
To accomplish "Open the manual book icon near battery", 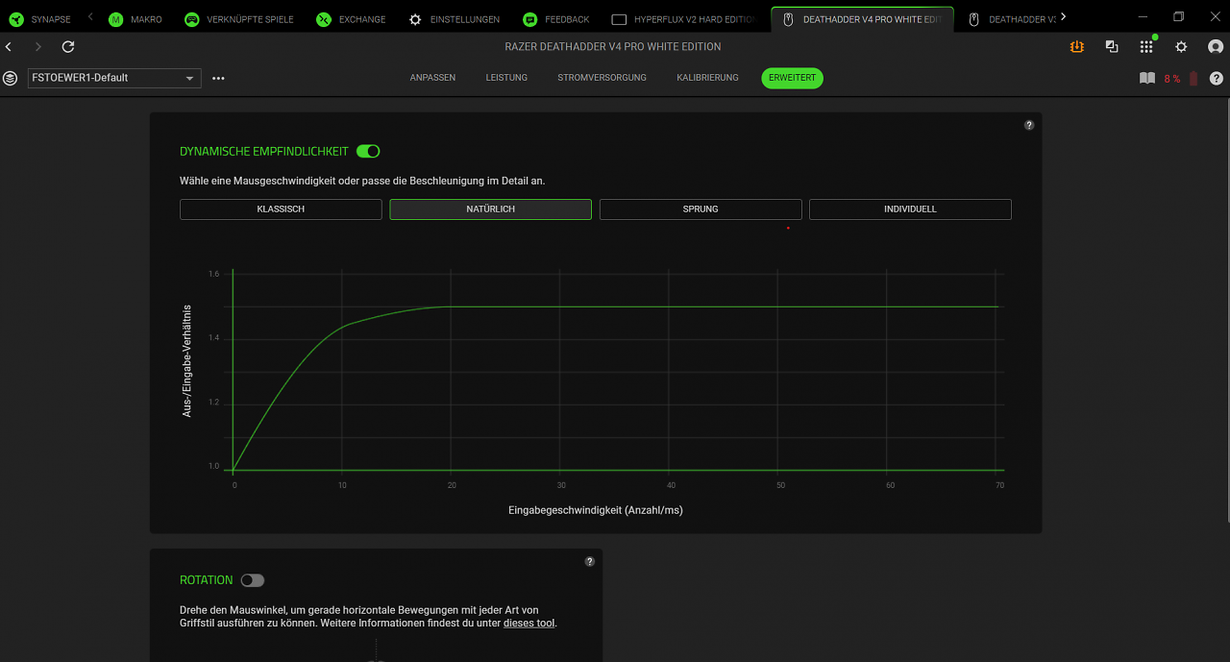I will pyautogui.click(x=1147, y=78).
